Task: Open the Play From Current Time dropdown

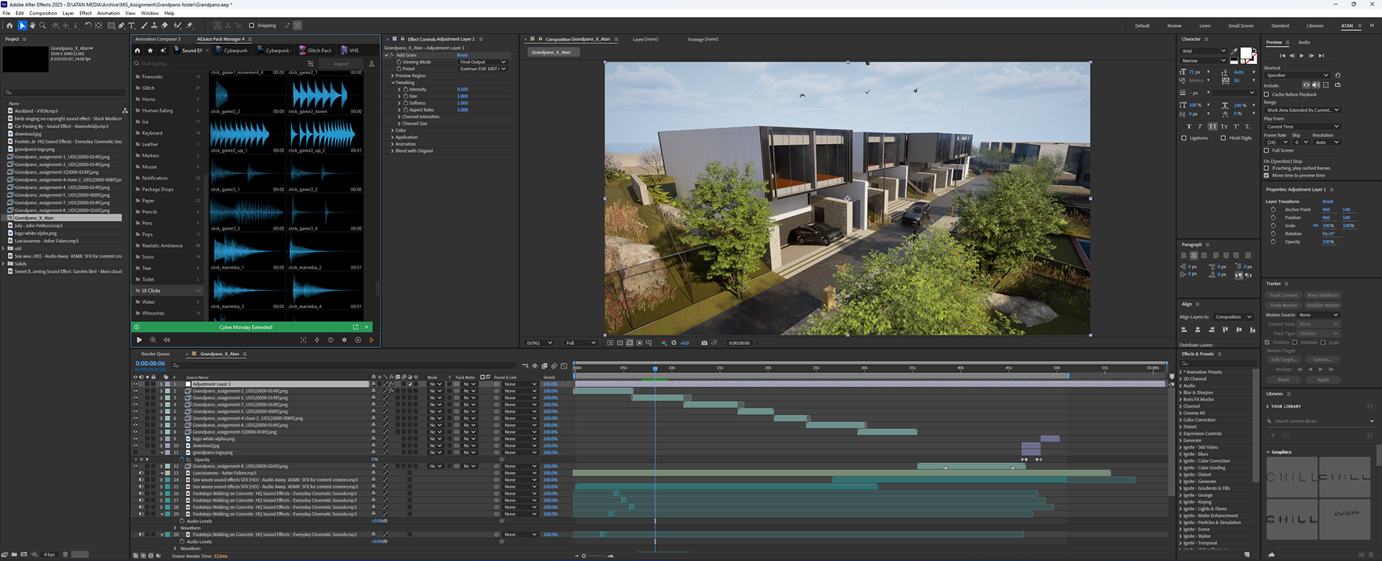Action: click(1301, 127)
